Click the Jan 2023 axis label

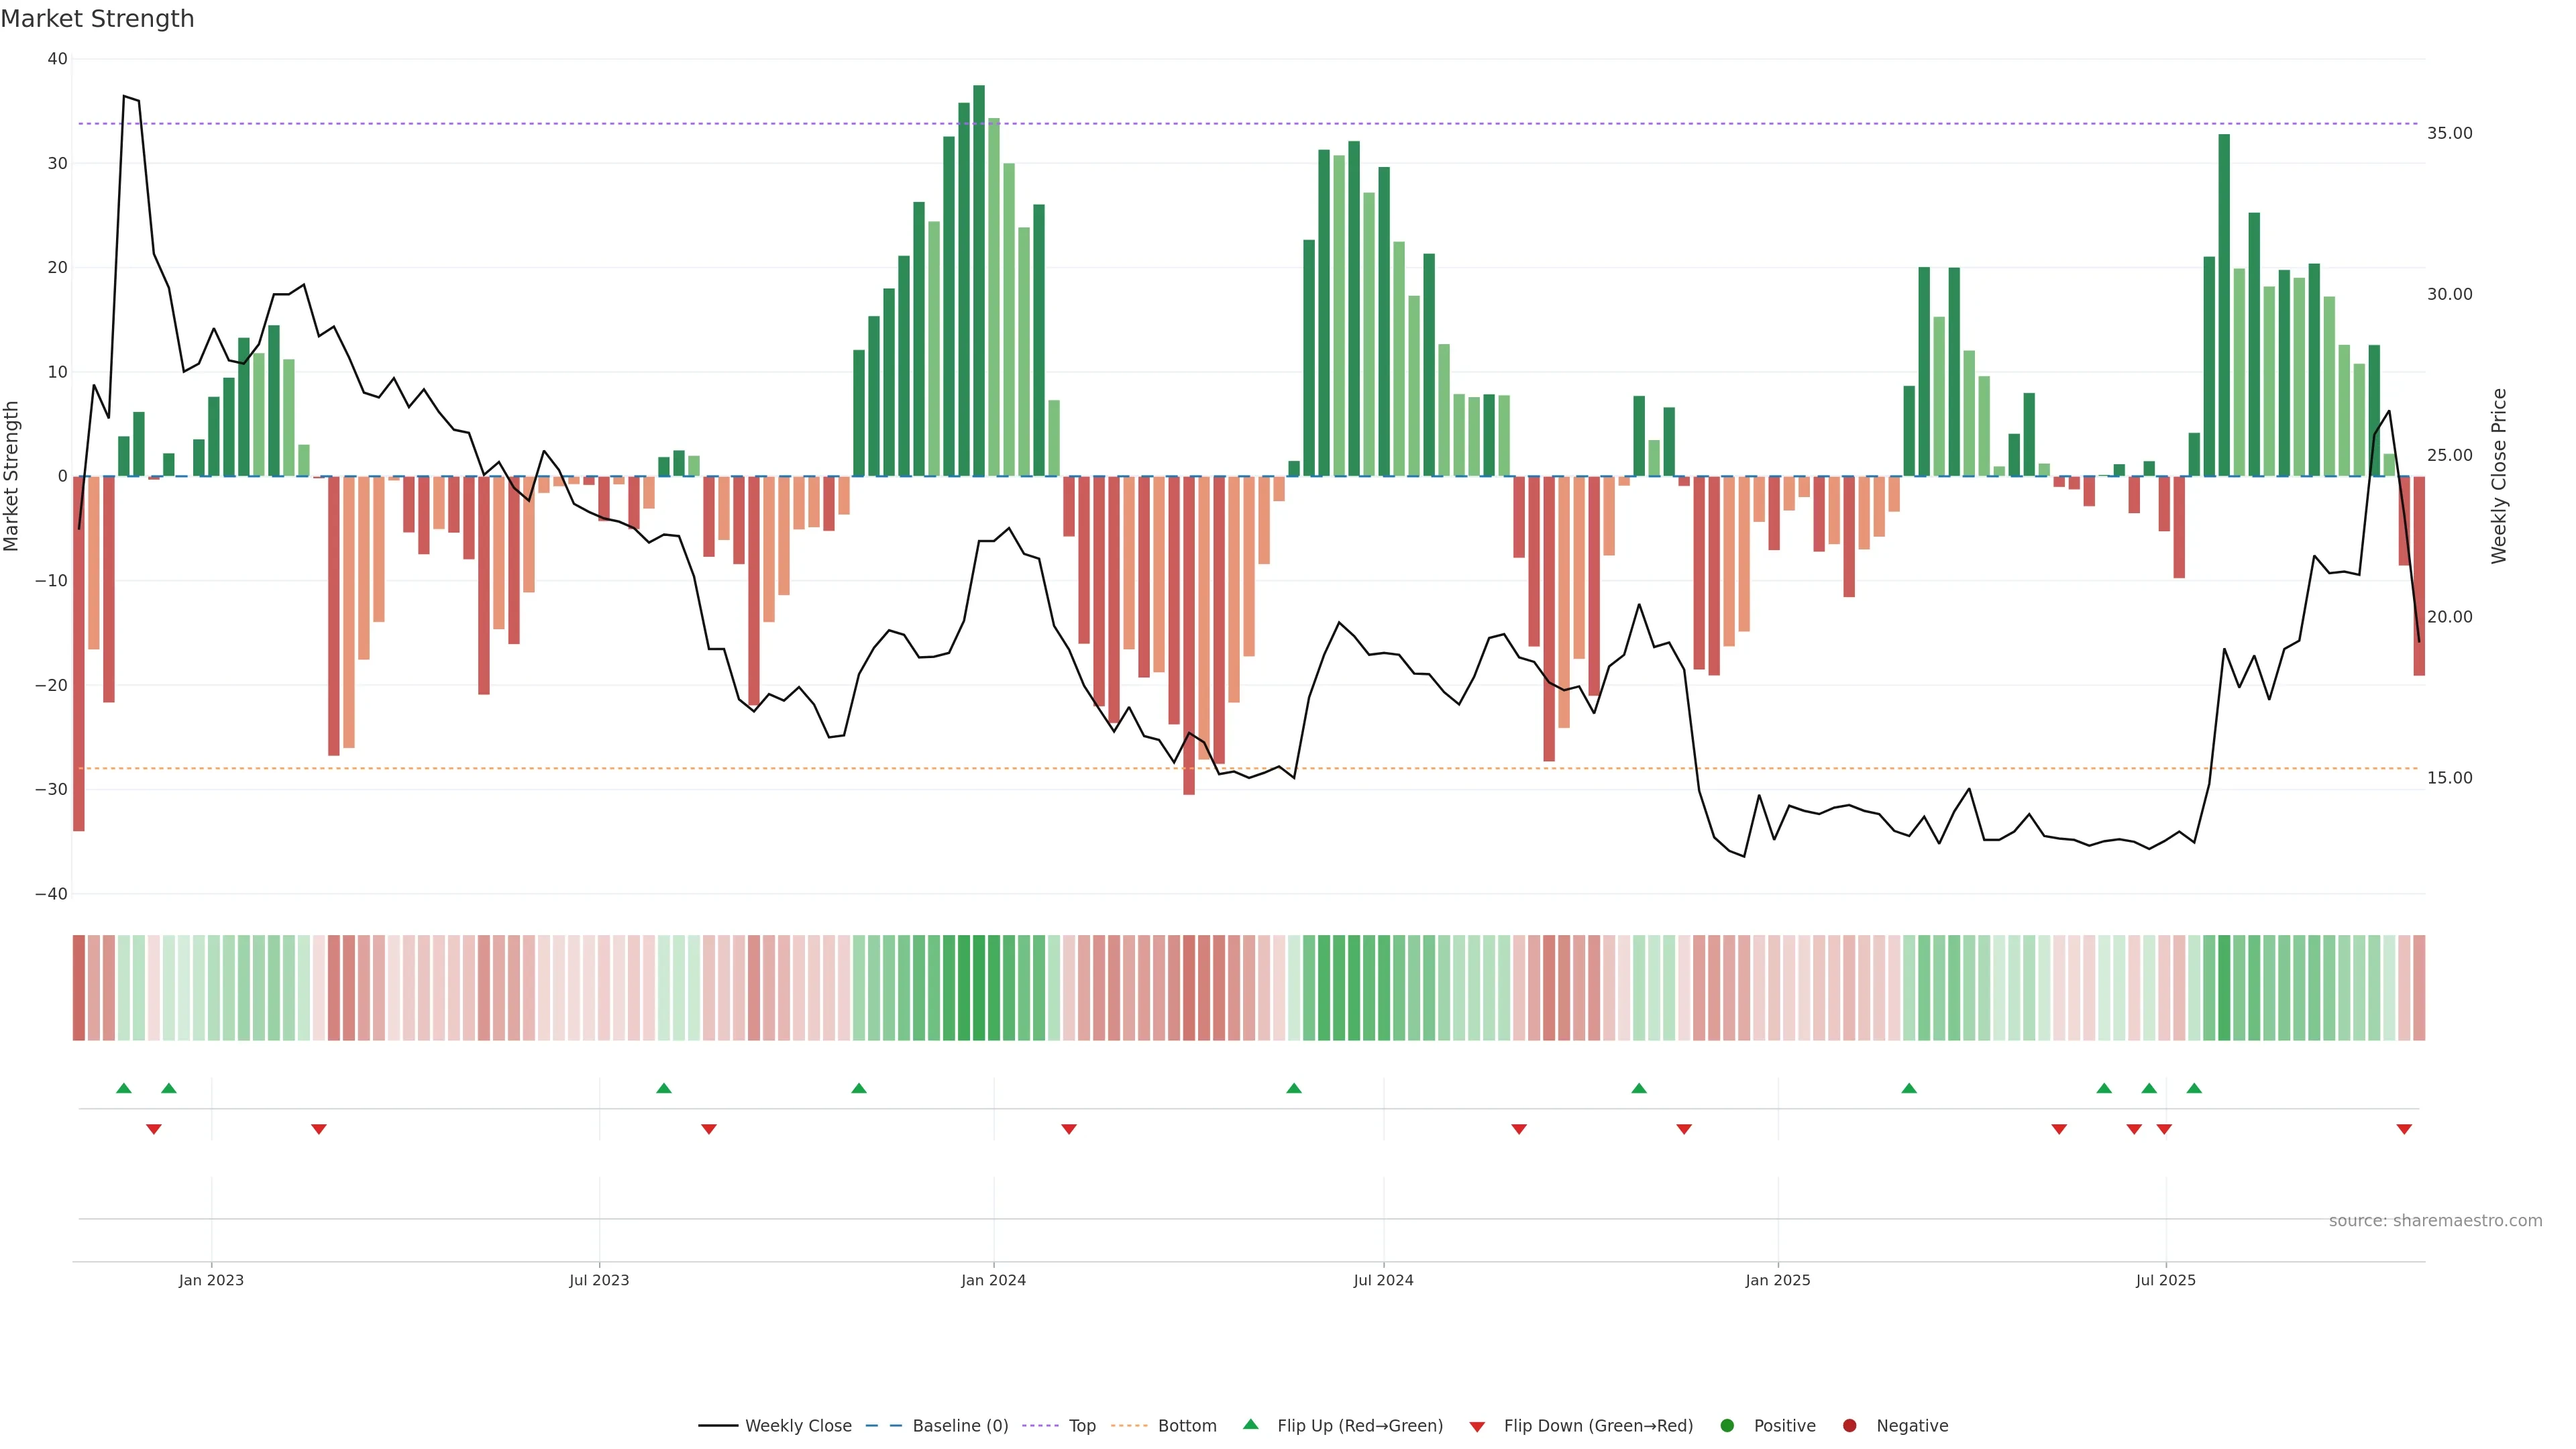pos(211,1280)
